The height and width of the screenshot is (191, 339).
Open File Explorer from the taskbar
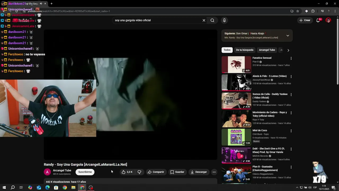coord(73,188)
